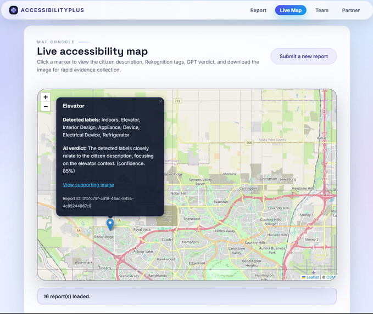Click Harvest Hills label on map
The height and width of the screenshot is (314, 373).
click(x=277, y=235)
